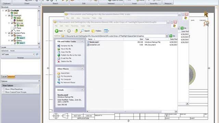219x123 pixels.
Task: Enable Show Coaxial Face Groups
Action: (x=4, y=92)
